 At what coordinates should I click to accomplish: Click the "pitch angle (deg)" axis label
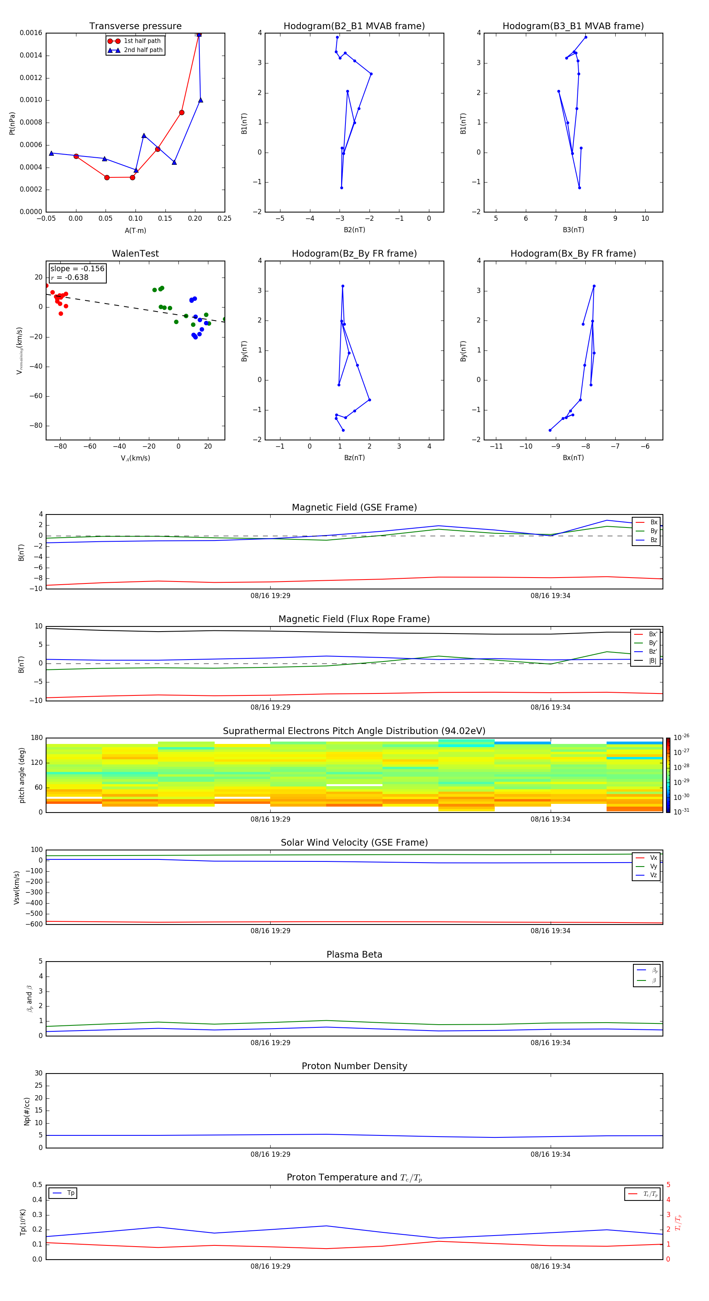(x=22, y=775)
